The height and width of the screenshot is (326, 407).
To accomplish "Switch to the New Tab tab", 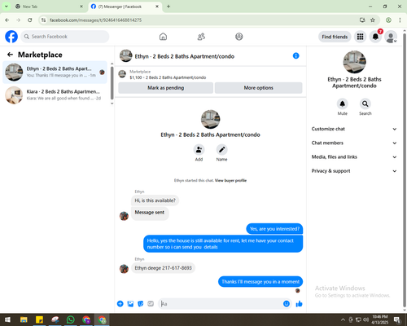I will click(x=50, y=7).
